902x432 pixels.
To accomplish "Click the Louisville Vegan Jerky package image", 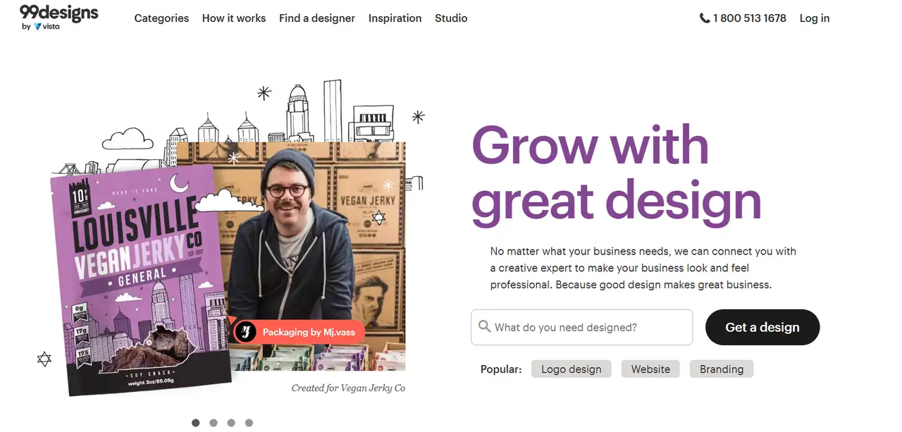I will tap(141, 280).
